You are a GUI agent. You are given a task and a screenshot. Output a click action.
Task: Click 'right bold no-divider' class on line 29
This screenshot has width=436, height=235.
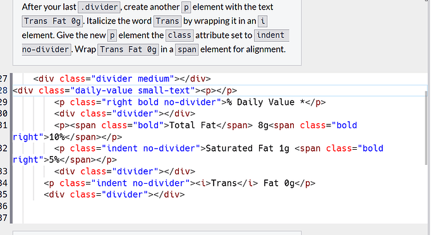click(161, 102)
